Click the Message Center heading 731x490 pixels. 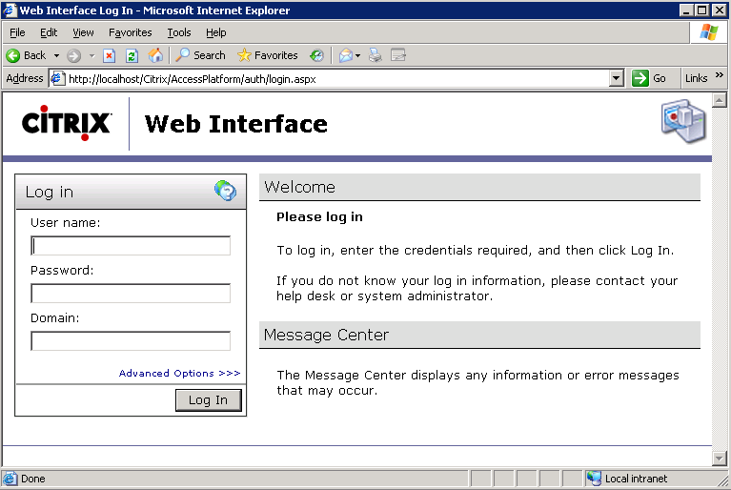326,335
